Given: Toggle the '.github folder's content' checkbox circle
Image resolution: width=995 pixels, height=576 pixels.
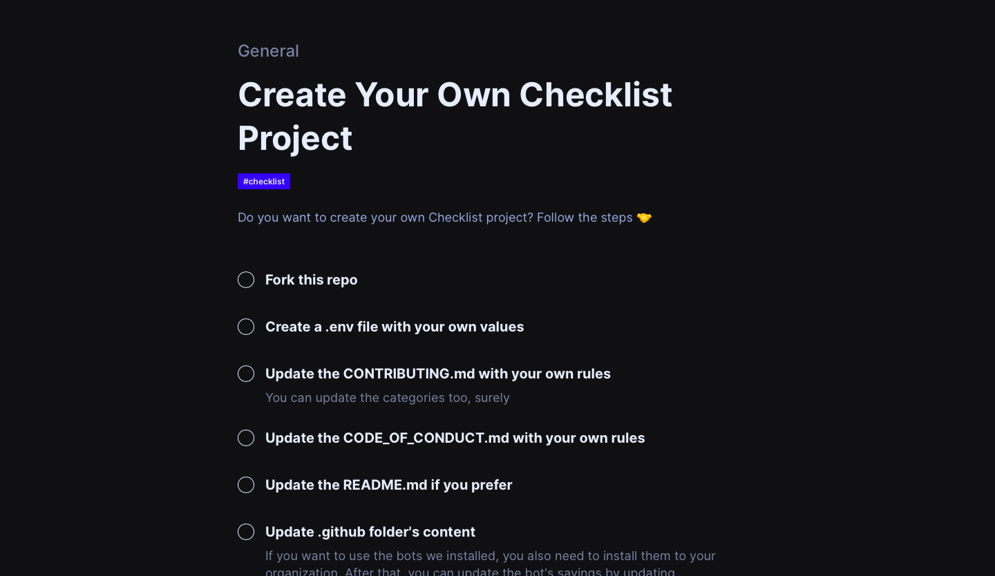Looking at the screenshot, I should pyautogui.click(x=246, y=532).
